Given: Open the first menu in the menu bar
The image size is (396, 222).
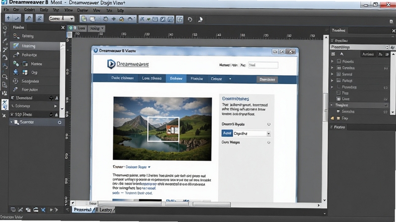Looking at the screenshot, I should [x=6, y=9].
